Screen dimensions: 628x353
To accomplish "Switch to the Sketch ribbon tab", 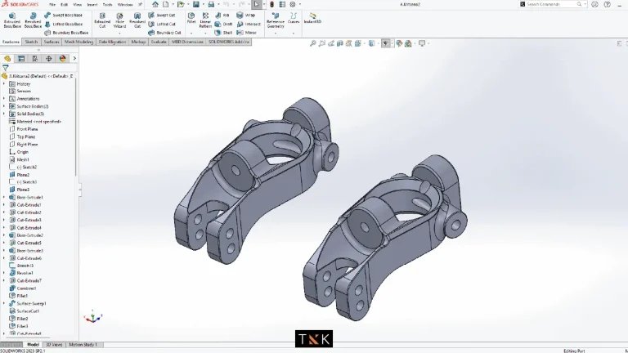I will click(x=31, y=41).
